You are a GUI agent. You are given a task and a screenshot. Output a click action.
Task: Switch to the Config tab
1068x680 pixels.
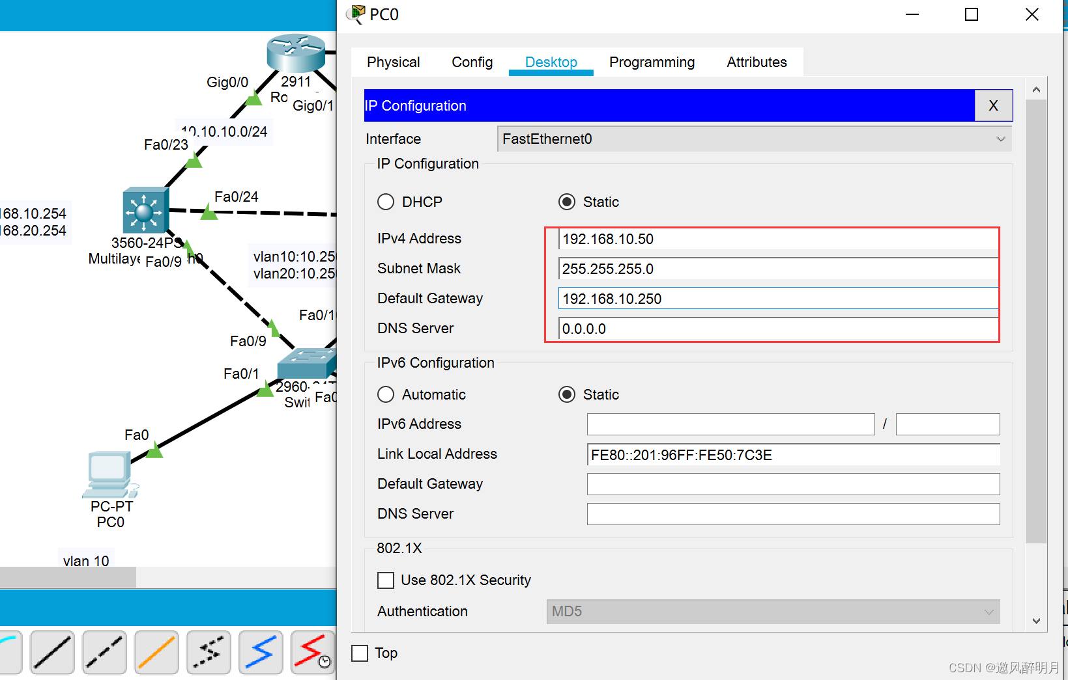472,62
